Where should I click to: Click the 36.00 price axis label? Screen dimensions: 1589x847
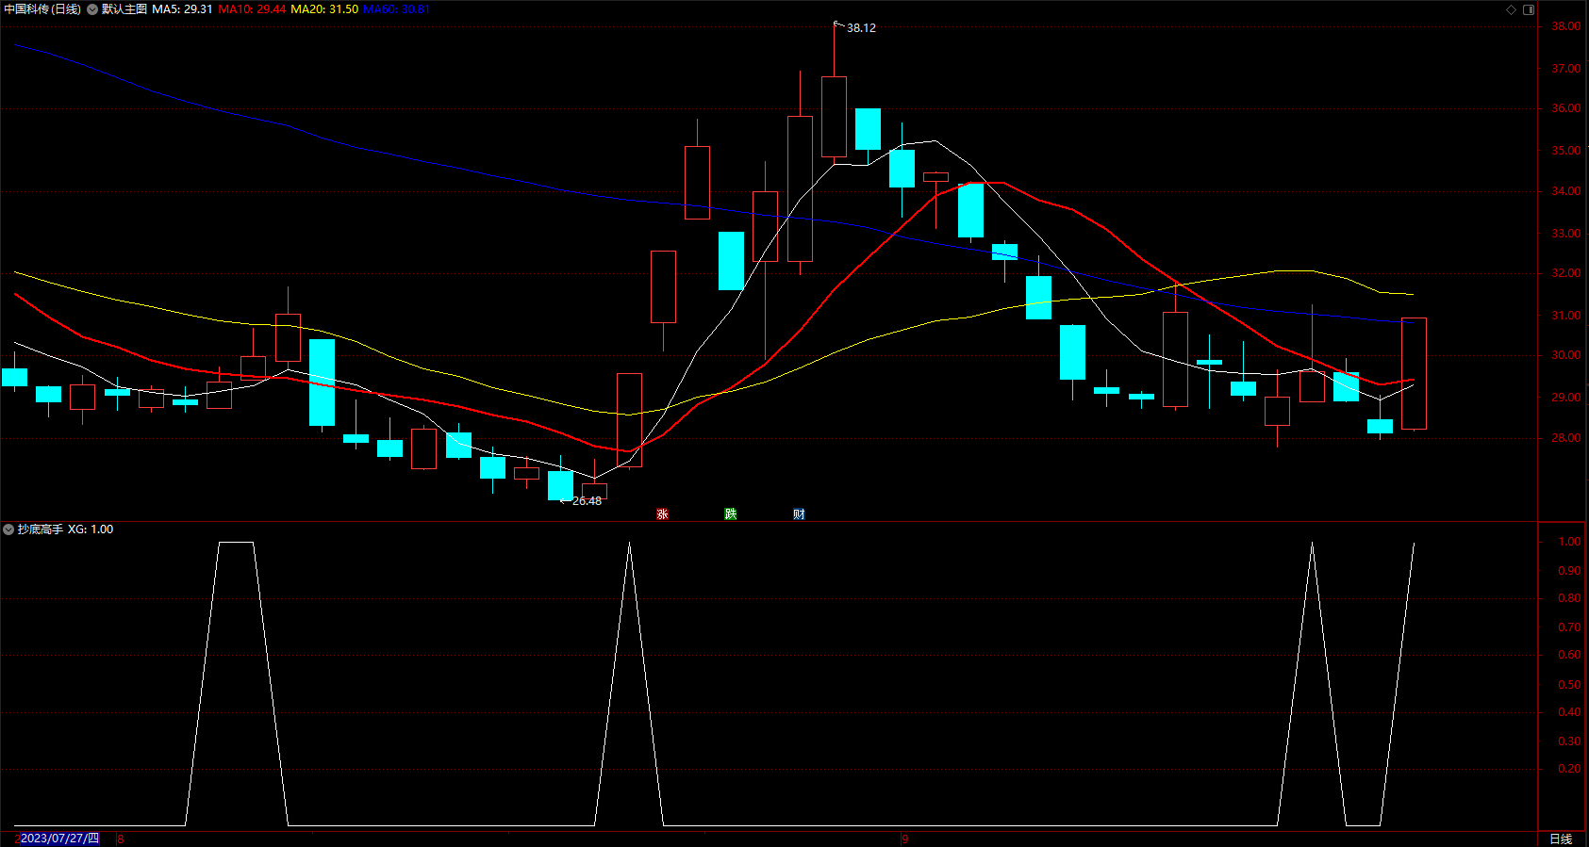[x=1566, y=108]
